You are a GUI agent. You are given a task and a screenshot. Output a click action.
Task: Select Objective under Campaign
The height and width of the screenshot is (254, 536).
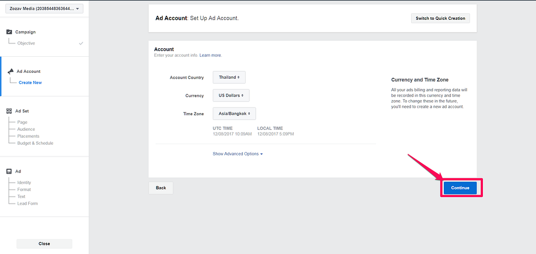point(26,43)
